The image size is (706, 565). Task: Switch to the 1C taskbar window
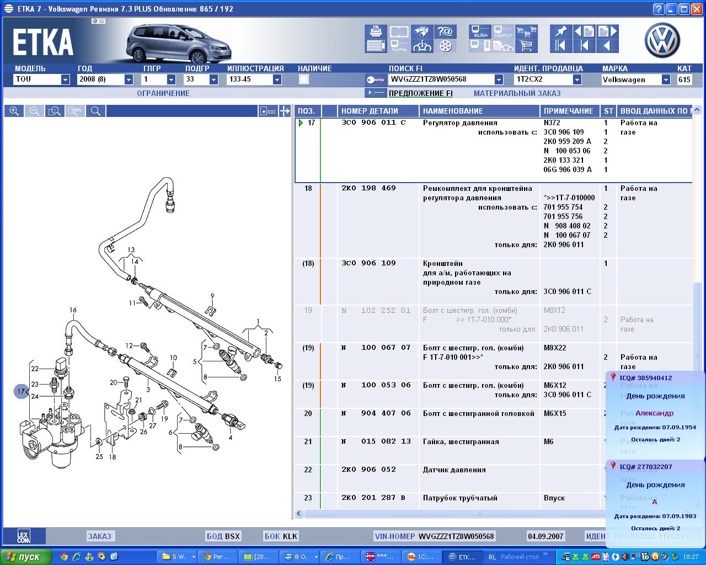click(421, 557)
